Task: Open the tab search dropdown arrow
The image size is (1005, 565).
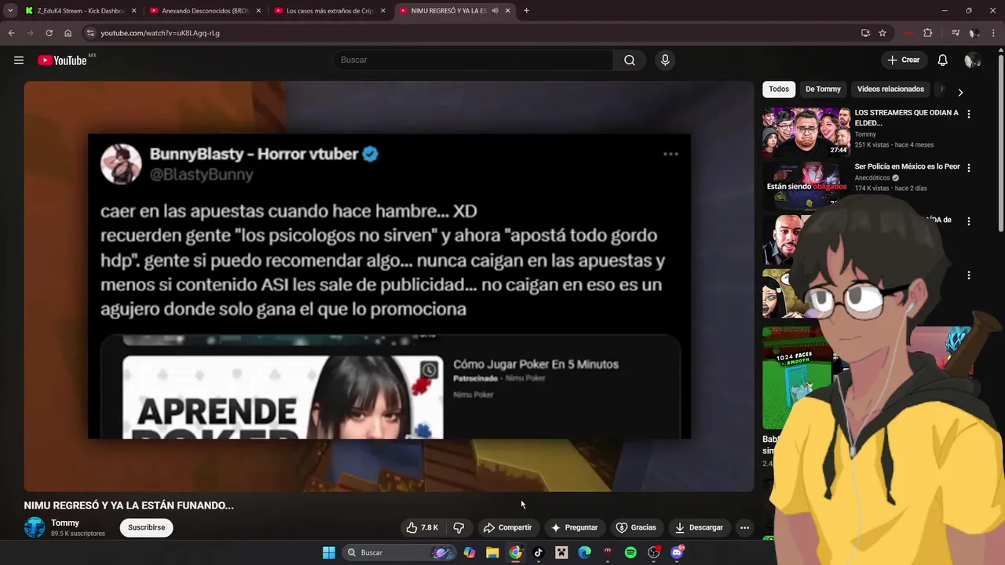Action: 10,11
